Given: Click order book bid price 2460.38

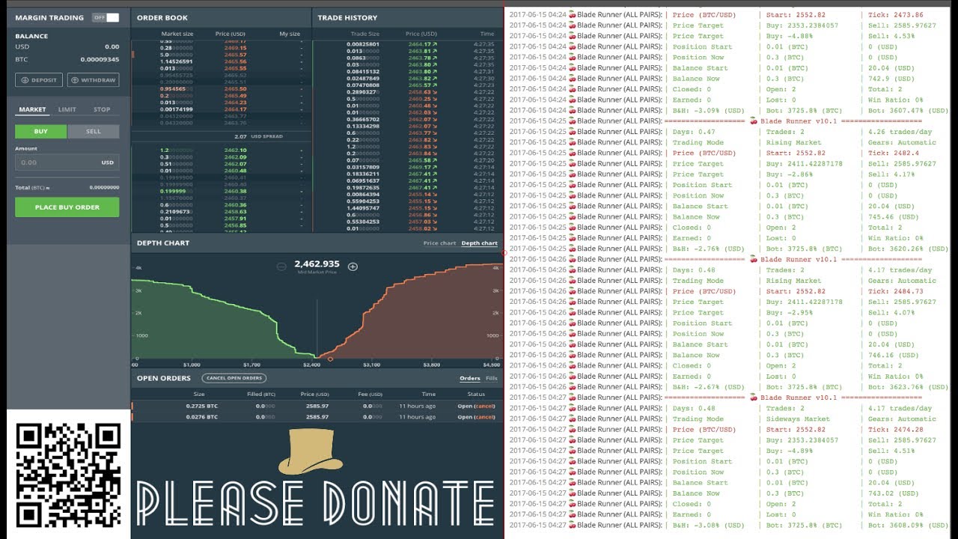Looking at the screenshot, I should click(236, 191).
